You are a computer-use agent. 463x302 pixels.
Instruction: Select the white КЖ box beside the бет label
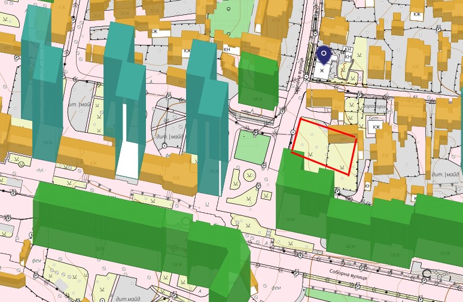pyautogui.click(x=376, y=127)
